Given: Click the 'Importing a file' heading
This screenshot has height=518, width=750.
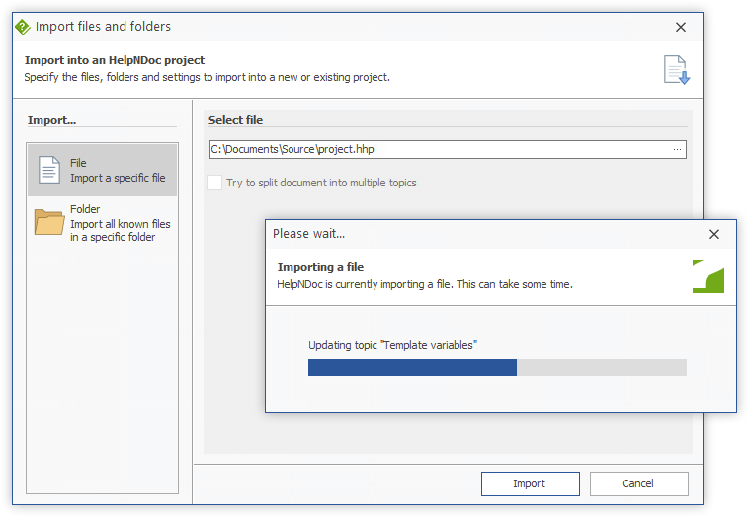Looking at the screenshot, I should [x=320, y=267].
